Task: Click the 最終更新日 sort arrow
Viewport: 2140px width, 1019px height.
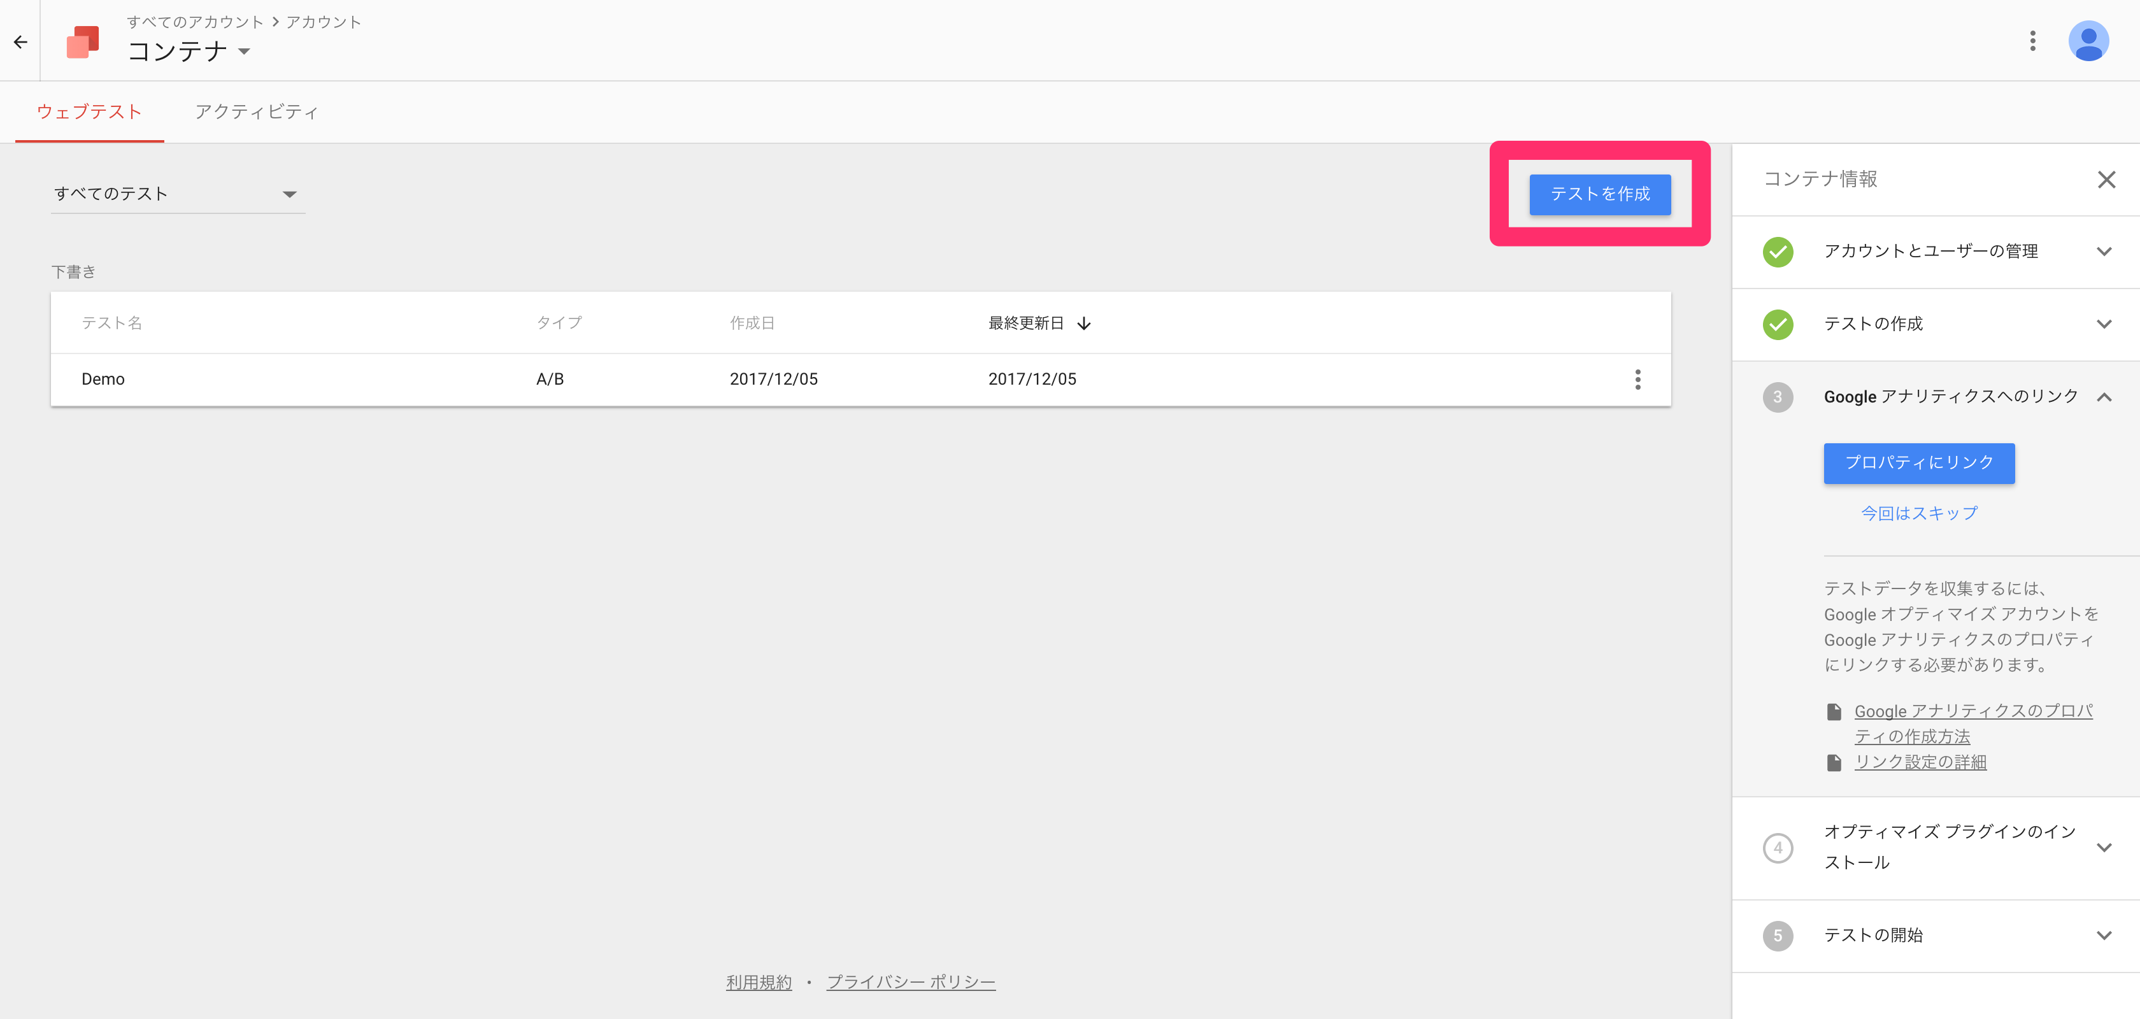Action: [x=1084, y=323]
